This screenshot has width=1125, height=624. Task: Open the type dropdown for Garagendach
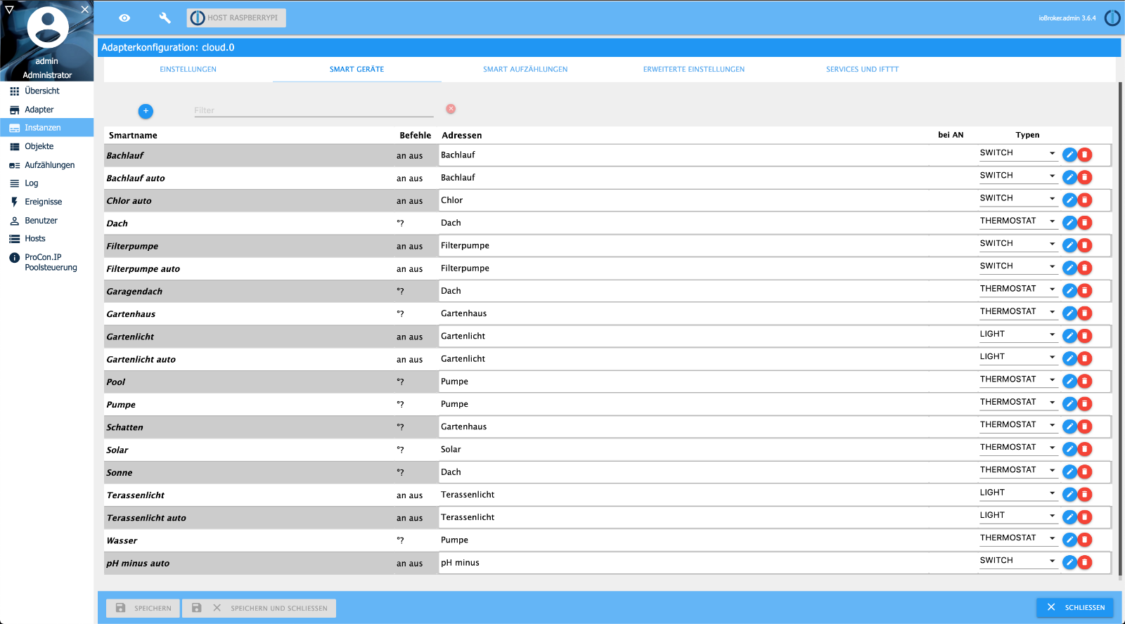click(1018, 289)
